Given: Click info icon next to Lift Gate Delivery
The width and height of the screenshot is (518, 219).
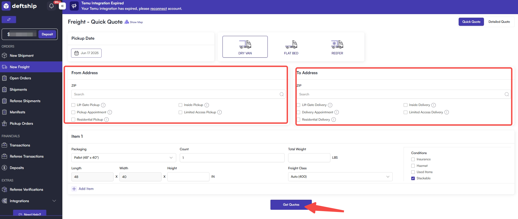Looking at the screenshot, I should [x=330, y=105].
